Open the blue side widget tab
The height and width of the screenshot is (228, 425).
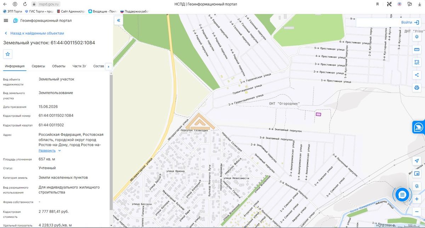[419, 127]
